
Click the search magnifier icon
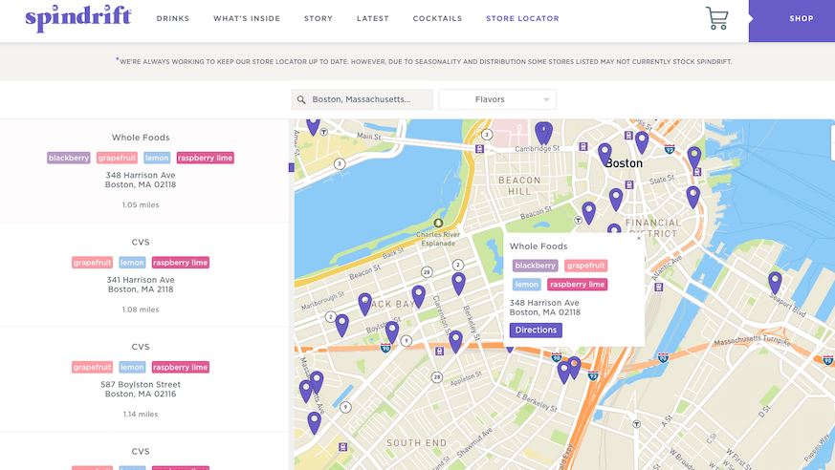point(301,99)
